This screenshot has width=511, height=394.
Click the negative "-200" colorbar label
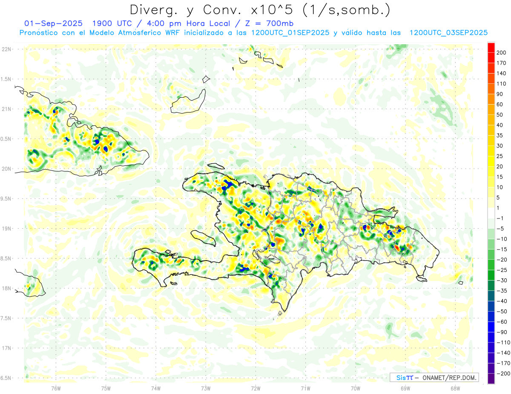pyautogui.click(x=503, y=374)
